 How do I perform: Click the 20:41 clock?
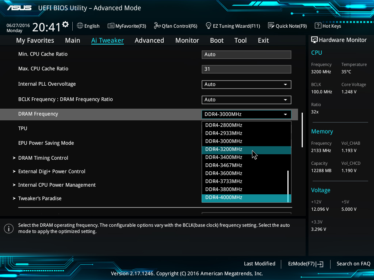pos(46,27)
